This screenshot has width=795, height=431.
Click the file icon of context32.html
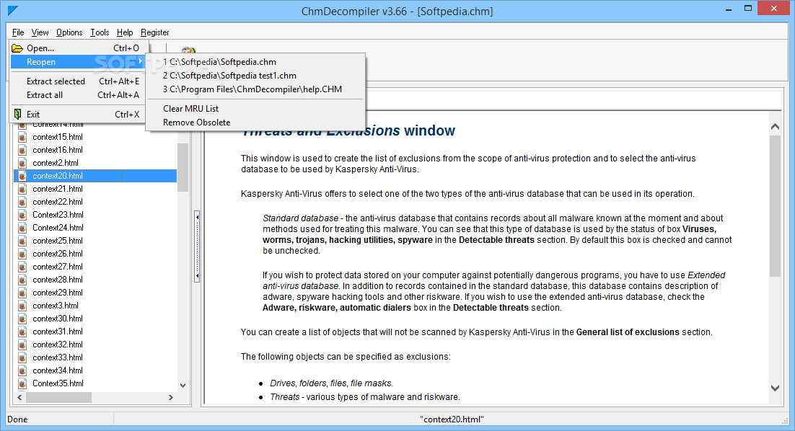click(x=22, y=345)
